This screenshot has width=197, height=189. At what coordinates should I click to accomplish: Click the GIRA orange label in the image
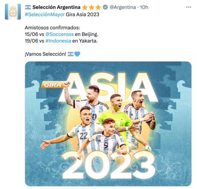(x=53, y=85)
